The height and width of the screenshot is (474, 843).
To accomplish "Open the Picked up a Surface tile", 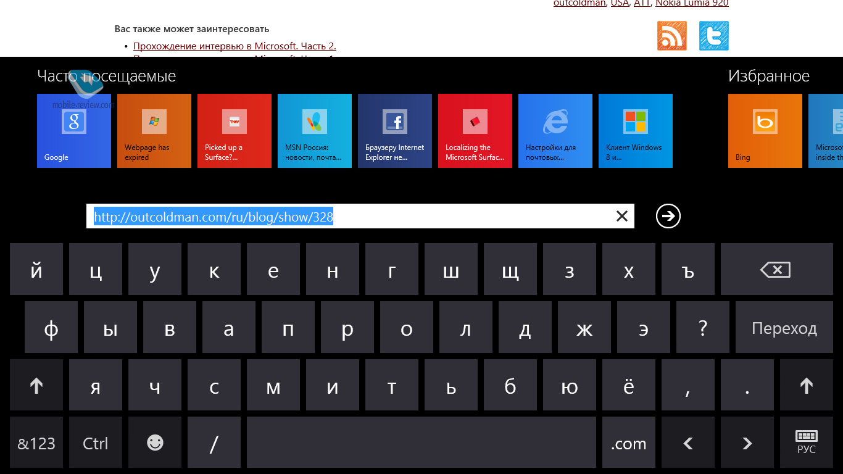I will pos(235,131).
